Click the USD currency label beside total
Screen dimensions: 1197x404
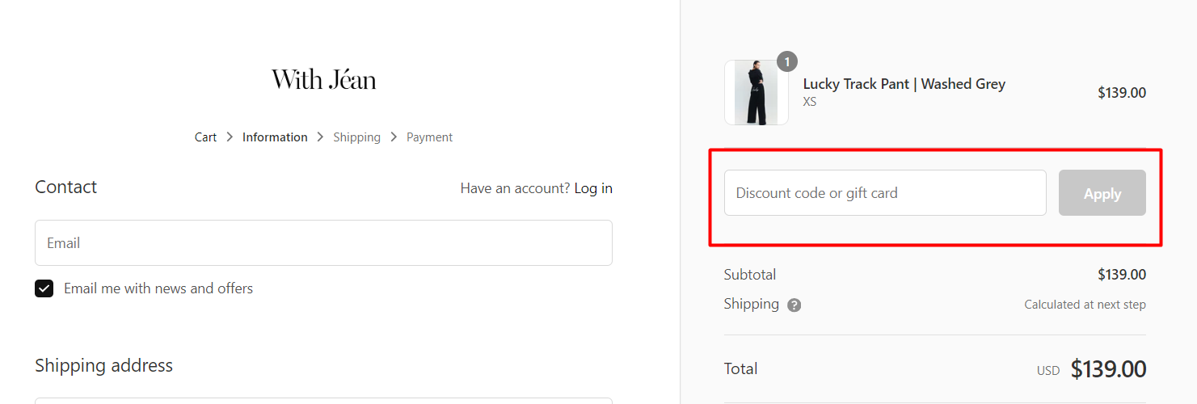(1047, 371)
